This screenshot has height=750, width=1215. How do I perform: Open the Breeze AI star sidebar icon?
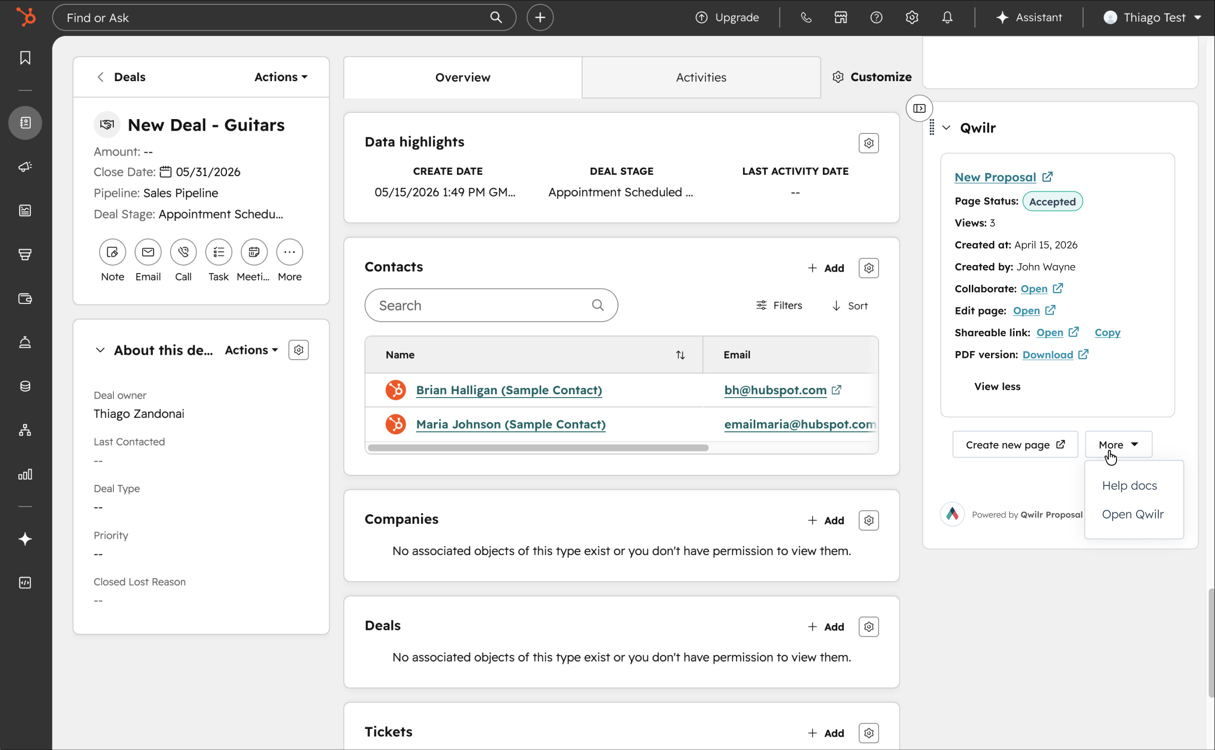click(25, 539)
